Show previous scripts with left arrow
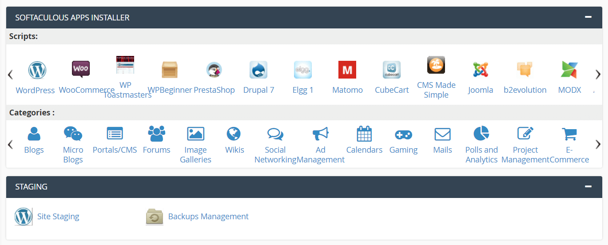Image resolution: width=608 pixels, height=245 pixels. coord(10,75)
